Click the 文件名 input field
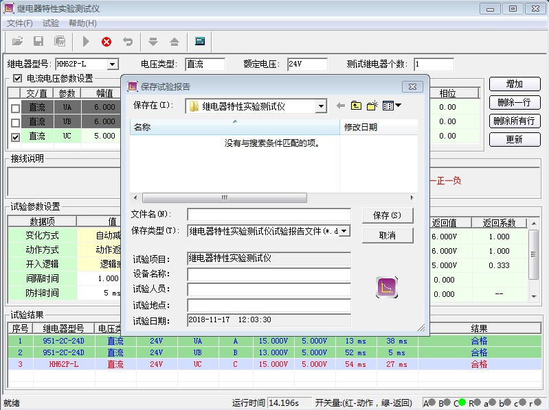This screenshot has height=410, width=549. click(x=269, y=215)
